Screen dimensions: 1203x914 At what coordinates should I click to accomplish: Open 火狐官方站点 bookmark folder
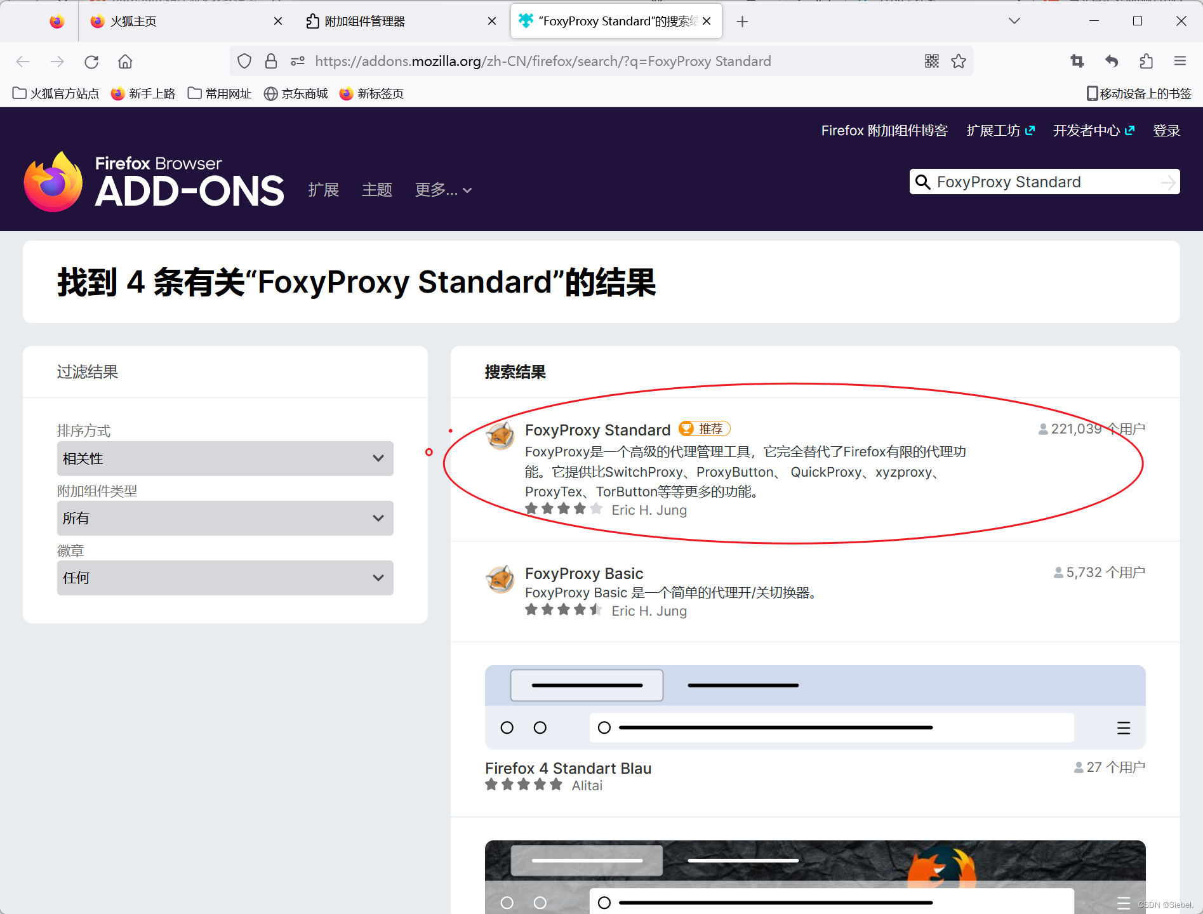click(56, 94)
